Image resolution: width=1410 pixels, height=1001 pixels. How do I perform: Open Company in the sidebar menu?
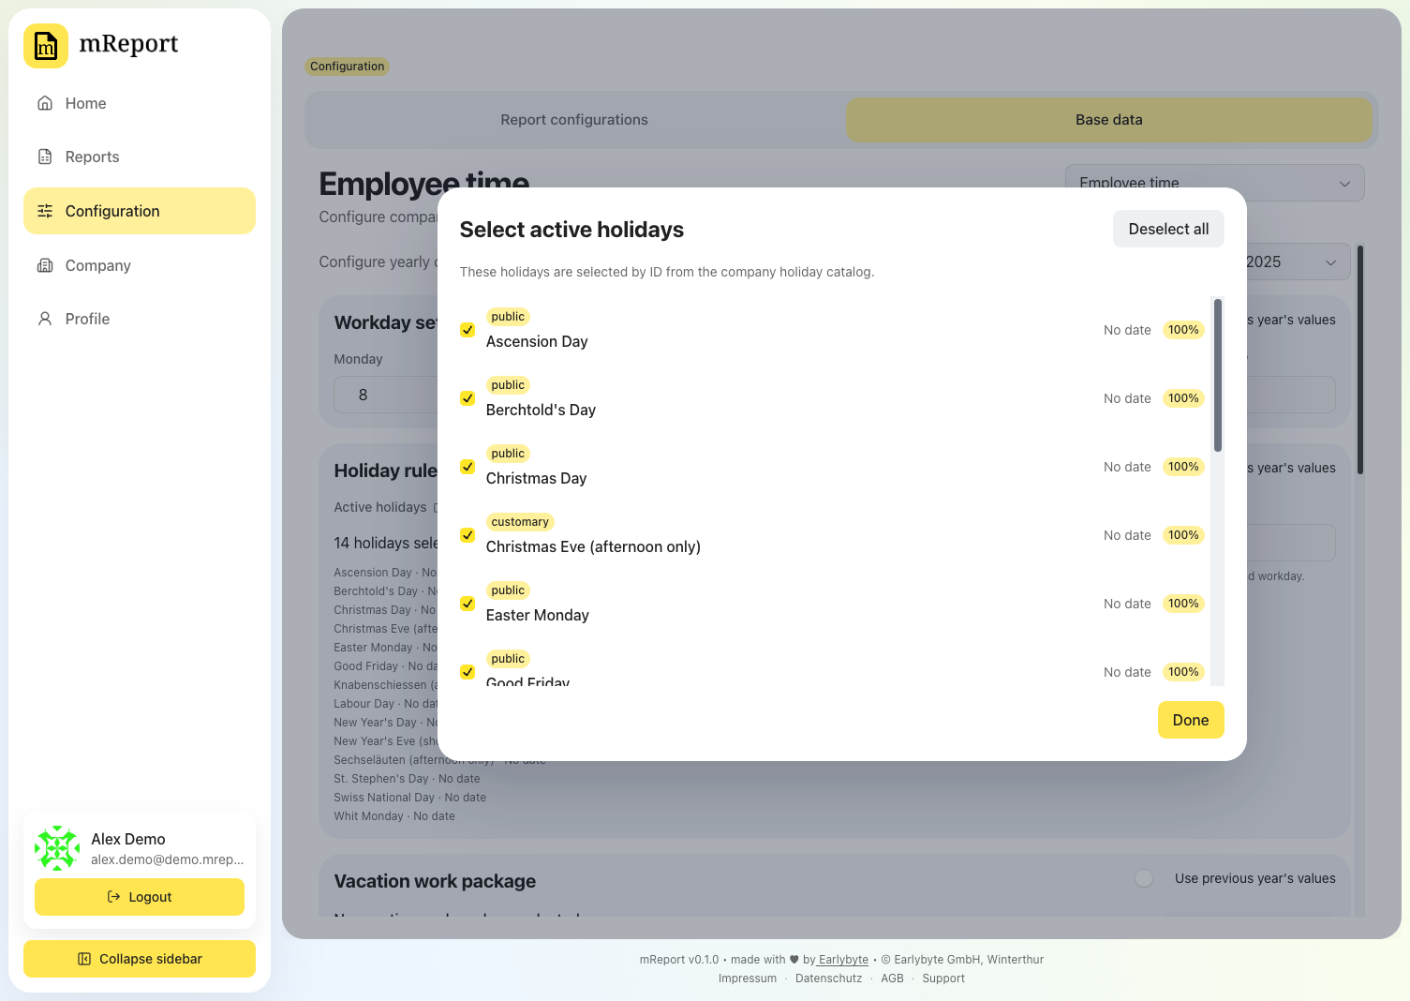pyautogui.click(x=140, y=265)
